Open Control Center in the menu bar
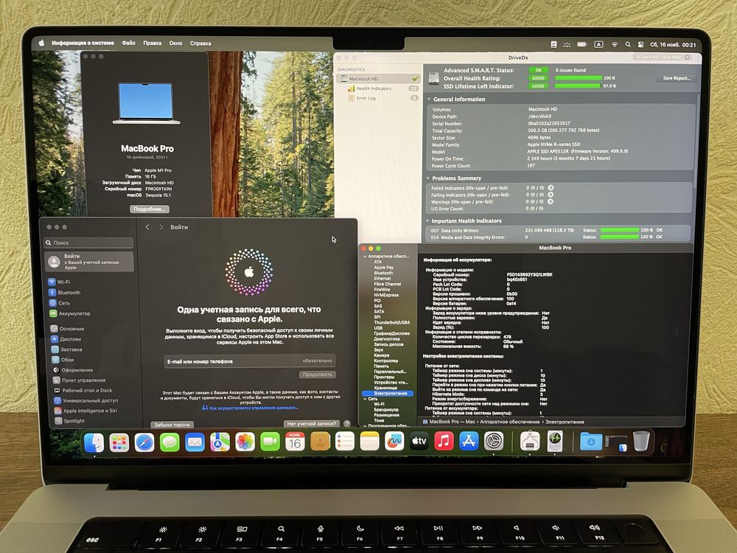 point(640,44)
